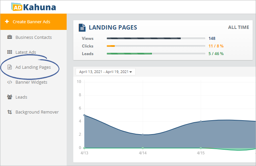The height and width of the screenshot is (166, 256).
Task: Click the Landing Pages document icon in header
Action: pos(82,28)
